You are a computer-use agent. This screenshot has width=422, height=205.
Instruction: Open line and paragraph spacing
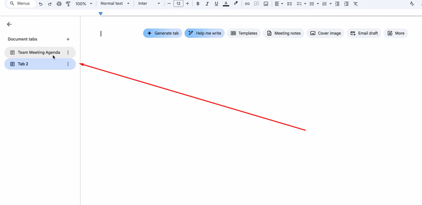290,4
